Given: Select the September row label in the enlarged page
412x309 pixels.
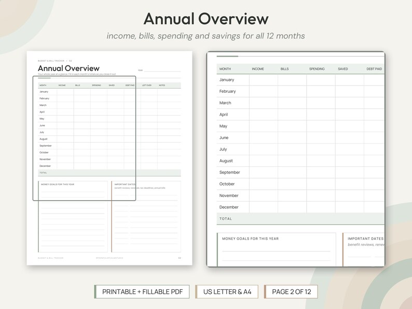Looking at the screenshot, I should tap(230, 172).
